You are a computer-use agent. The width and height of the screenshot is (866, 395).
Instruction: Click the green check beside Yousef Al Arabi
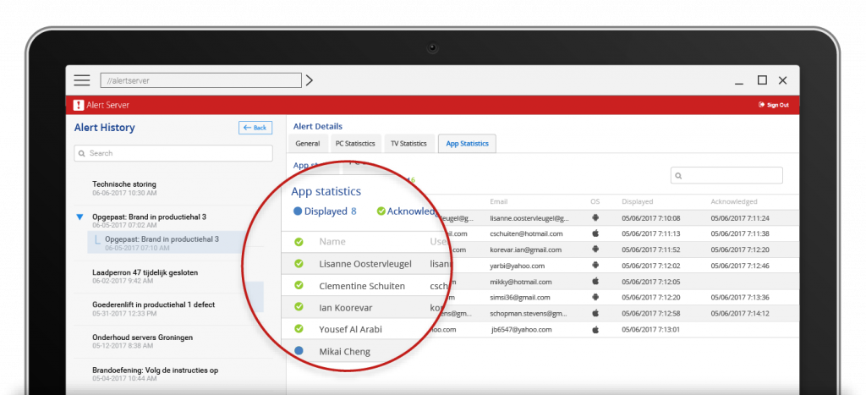(x=299, y=329)
